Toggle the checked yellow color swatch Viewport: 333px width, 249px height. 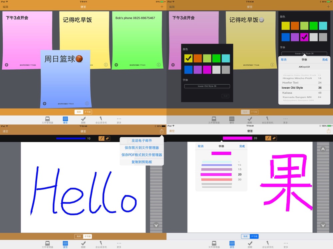pyautogui.click(x=188, y=58)
